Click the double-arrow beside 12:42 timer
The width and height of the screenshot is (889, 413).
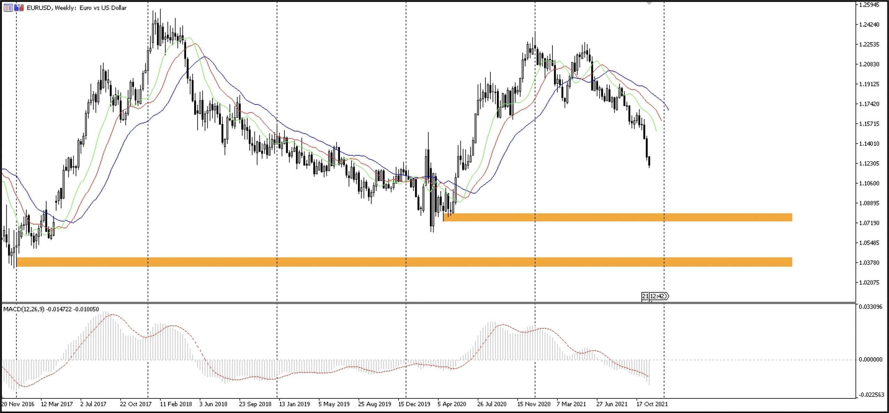click(667, 296)
